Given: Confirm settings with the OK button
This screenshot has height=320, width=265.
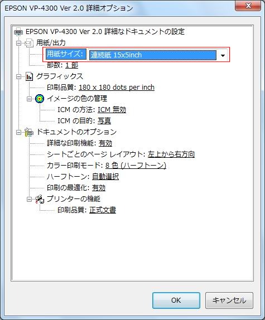Looking at the screenshot, I should (176, 300).
